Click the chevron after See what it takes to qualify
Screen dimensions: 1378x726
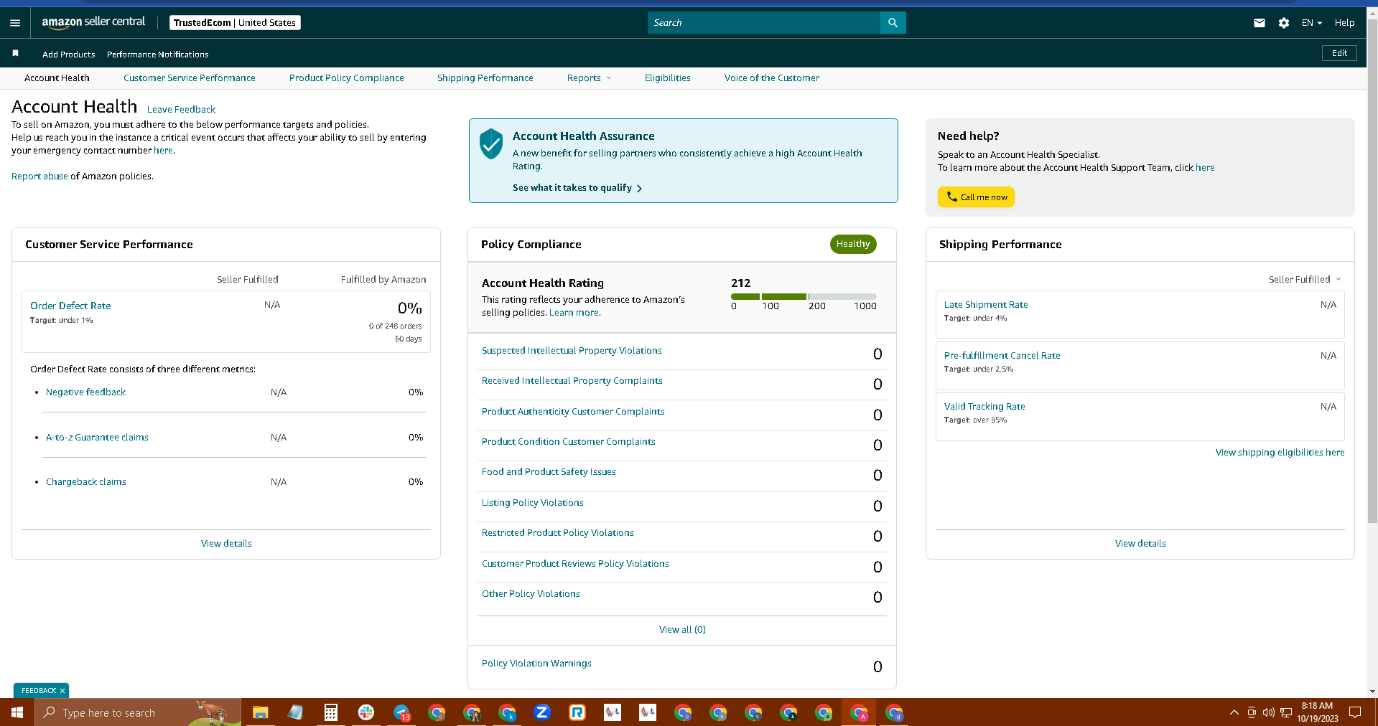coord(639,188)
